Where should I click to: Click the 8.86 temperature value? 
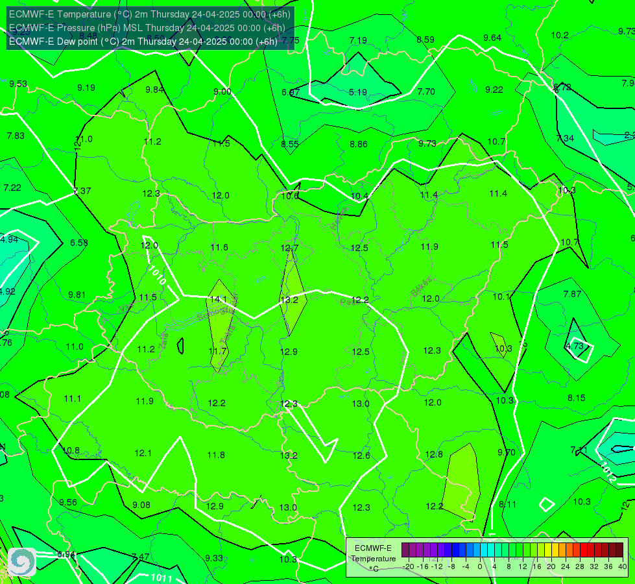coord(359,144)
